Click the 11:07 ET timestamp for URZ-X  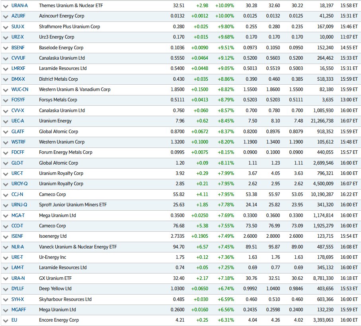pyautogui.click(x=349, y=37)
